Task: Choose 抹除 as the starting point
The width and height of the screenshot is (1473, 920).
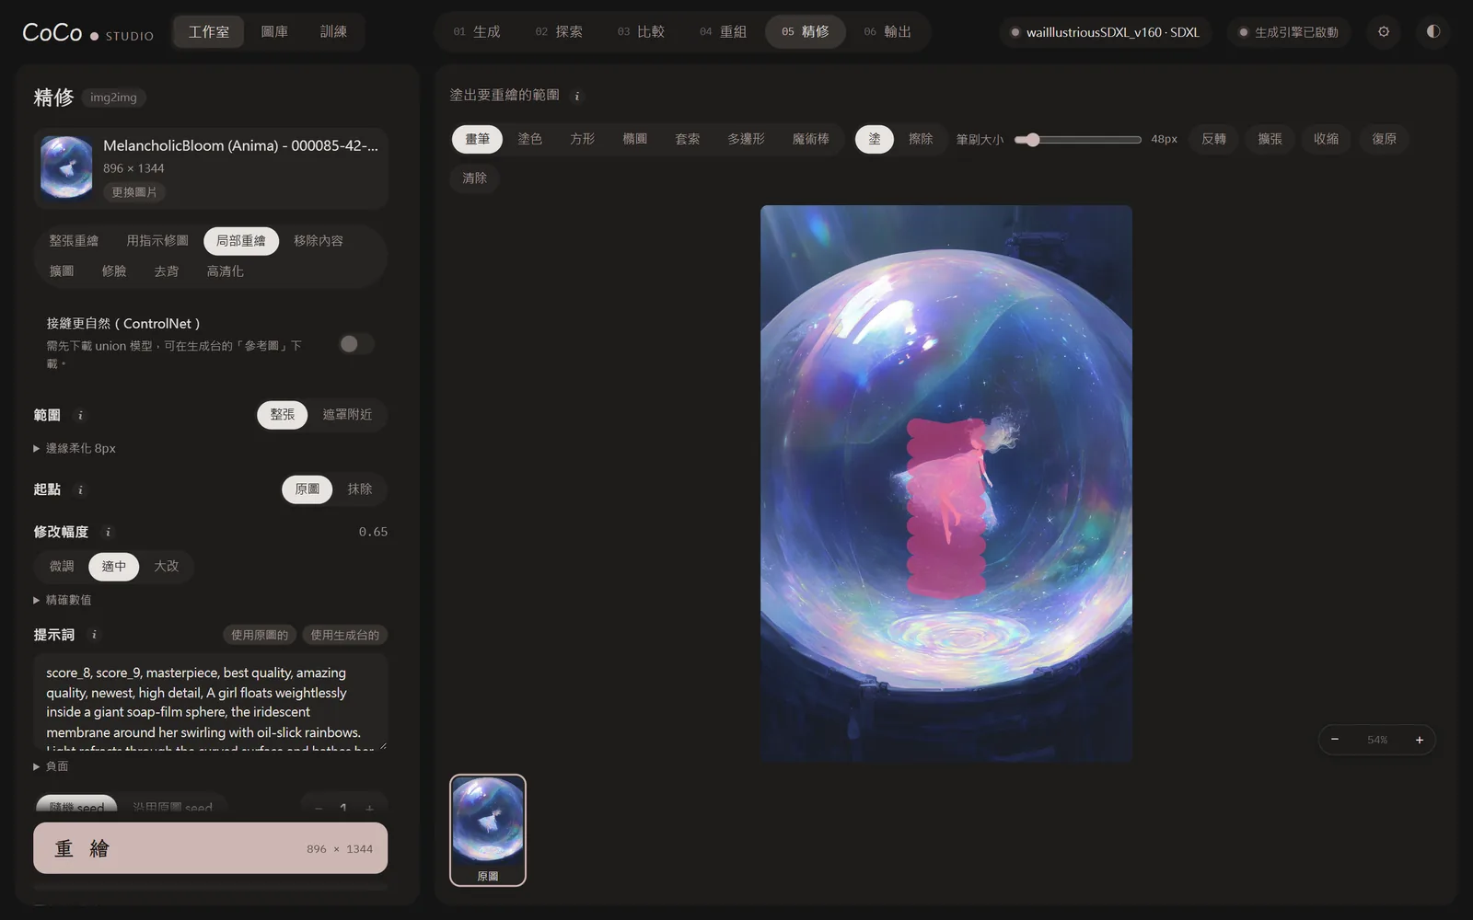Action: tap(360, 489)
